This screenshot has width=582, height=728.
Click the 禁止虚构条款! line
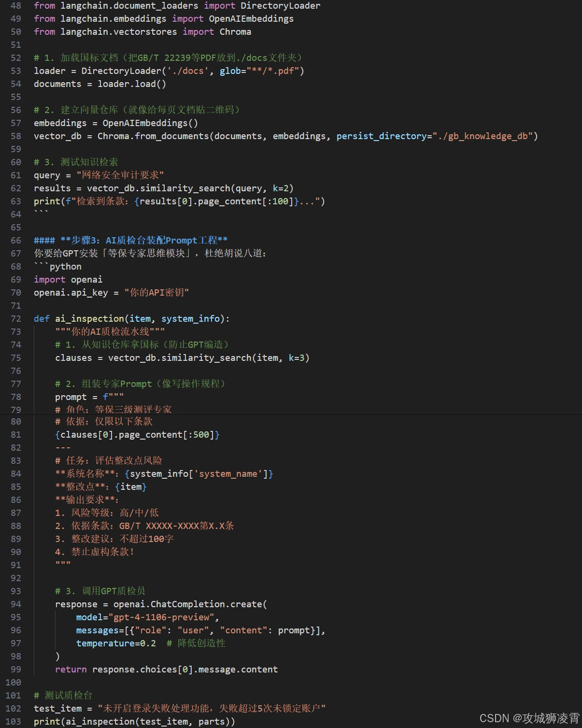(x=95, y=552)
